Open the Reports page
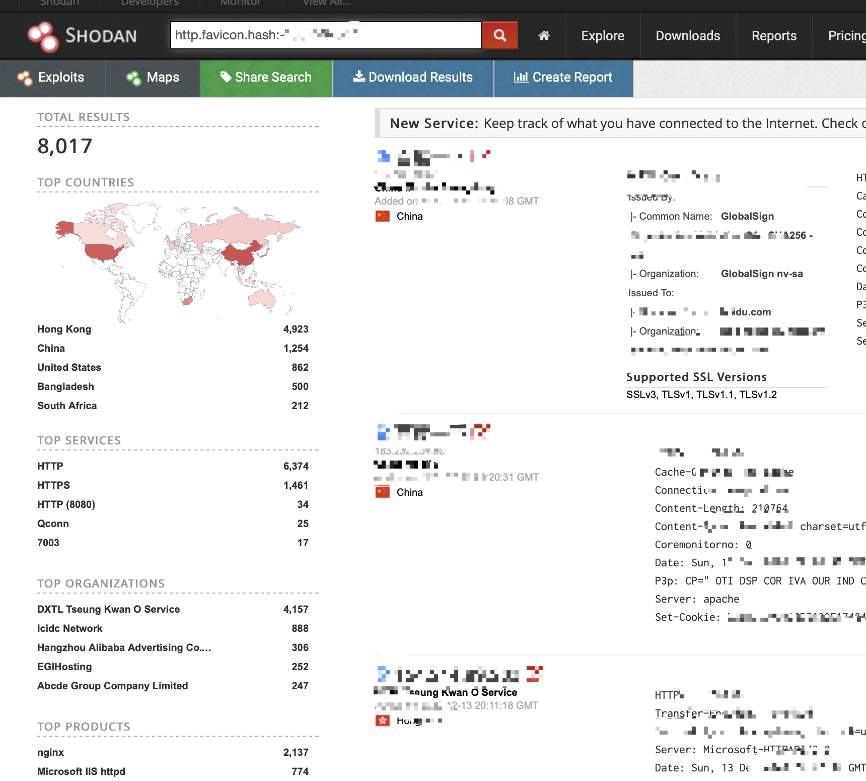The height and width of the screenshot is (781, 866). coord(774,36)
